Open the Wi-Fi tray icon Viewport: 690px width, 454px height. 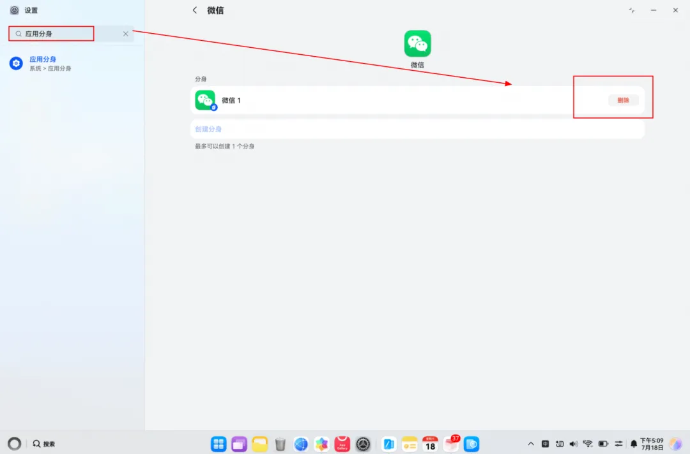(x=588, y=444)
